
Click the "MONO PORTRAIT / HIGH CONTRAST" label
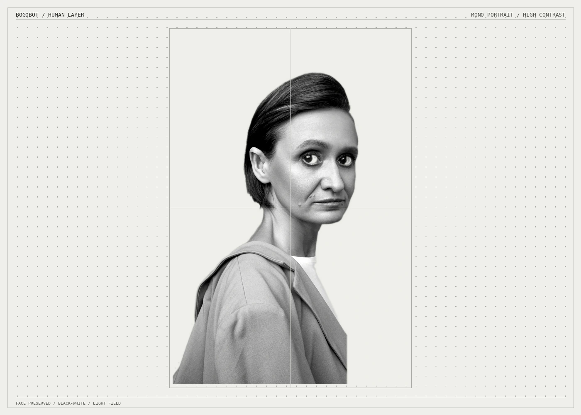tap(518, 15)
